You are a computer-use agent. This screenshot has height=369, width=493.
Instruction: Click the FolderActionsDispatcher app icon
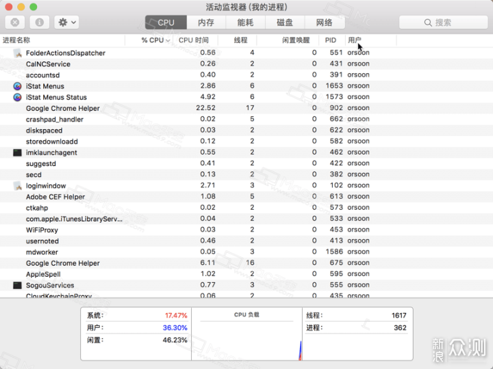(x=18, y=53)
